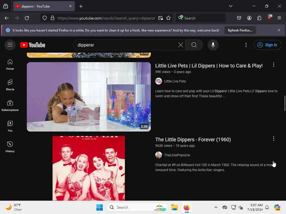Click the YouTube search magnifier button
This screenshot has height=214, width=286.
194,45
